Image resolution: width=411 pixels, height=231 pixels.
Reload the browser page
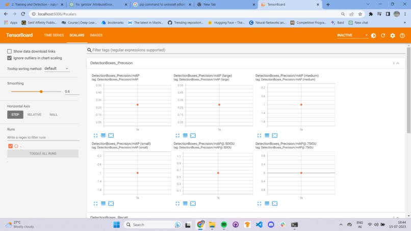(x=23, y=14)
